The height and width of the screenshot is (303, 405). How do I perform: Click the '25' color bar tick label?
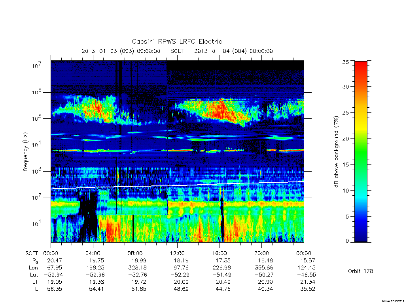click(x=345, y=113)
